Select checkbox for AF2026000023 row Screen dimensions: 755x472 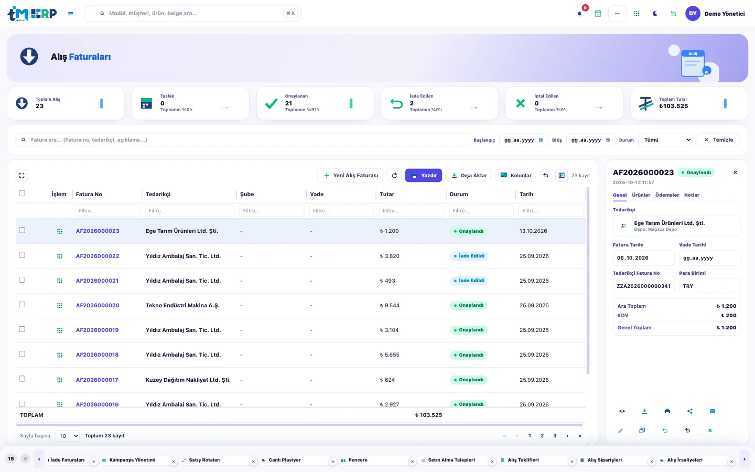click(x=22, y=230)
